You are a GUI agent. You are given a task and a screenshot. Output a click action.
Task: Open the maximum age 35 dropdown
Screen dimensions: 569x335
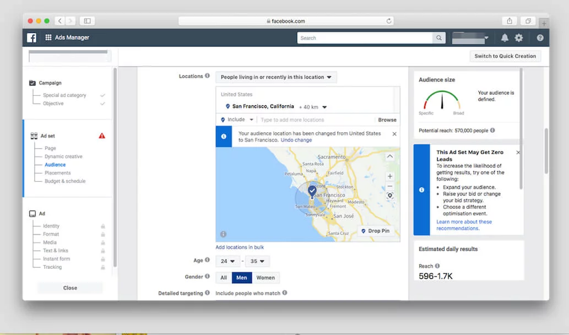[257, 261]
